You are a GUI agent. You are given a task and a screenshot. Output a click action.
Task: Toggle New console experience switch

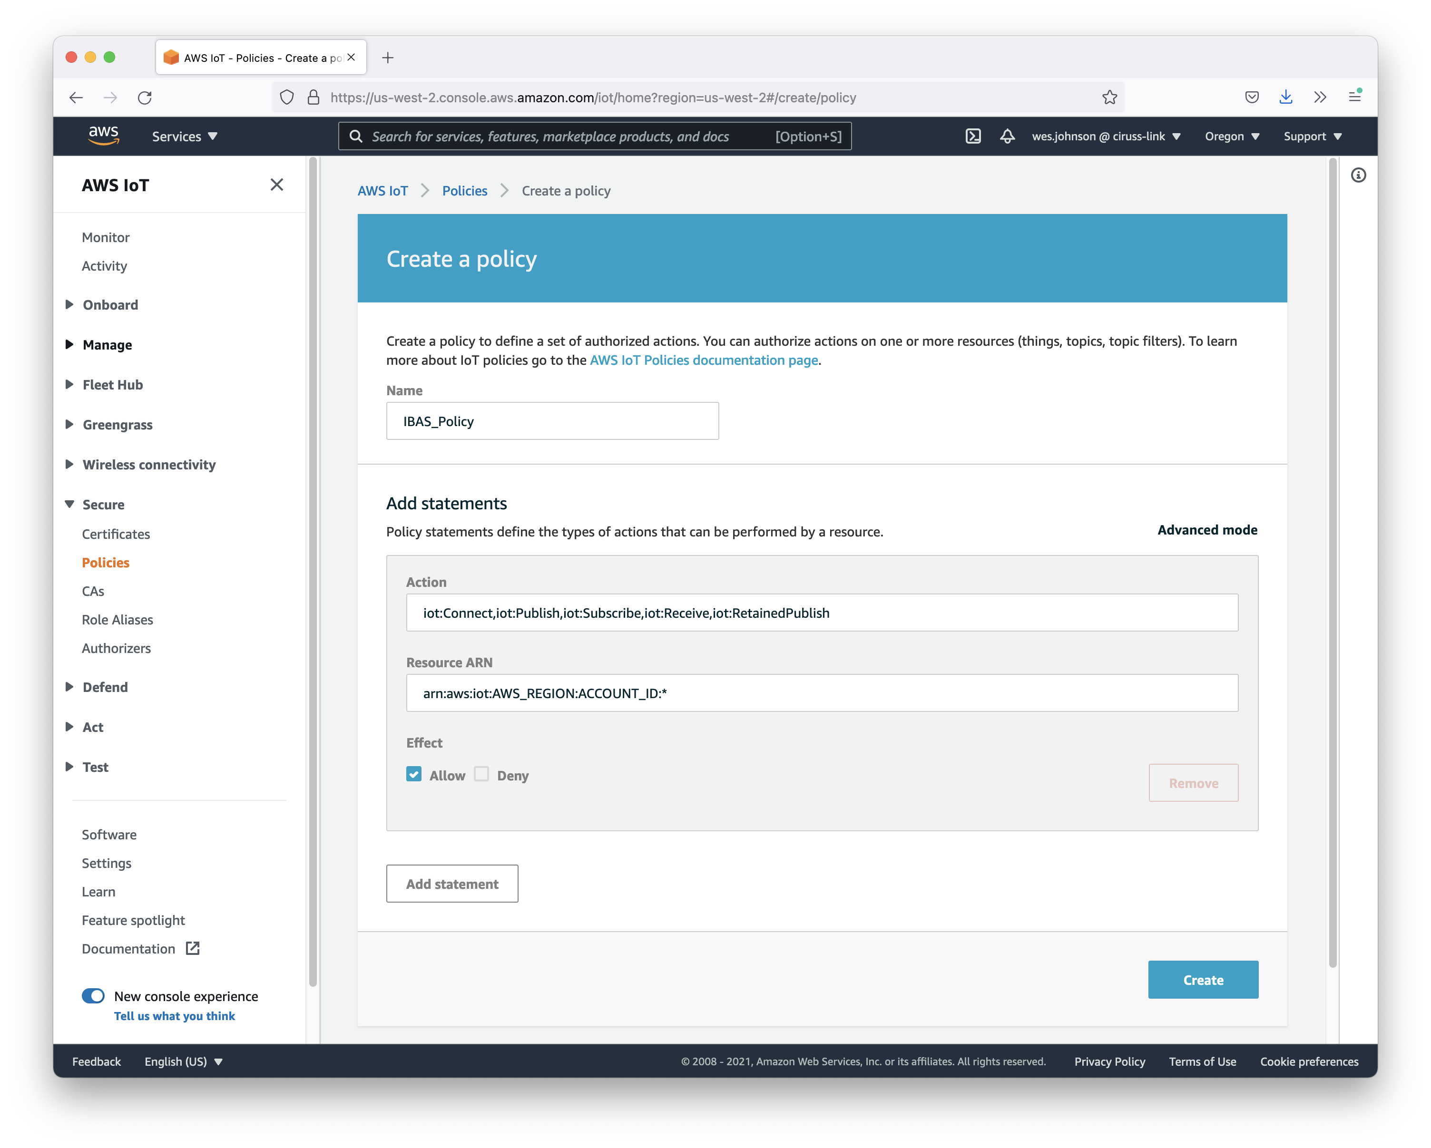(93, 995)
